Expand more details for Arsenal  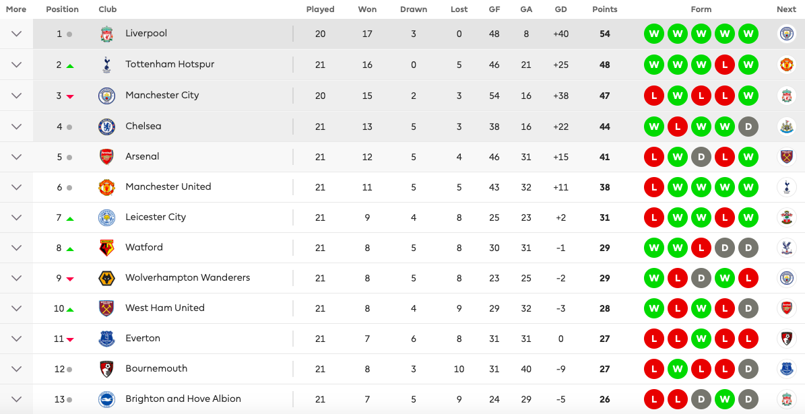(x=16, y=157)
